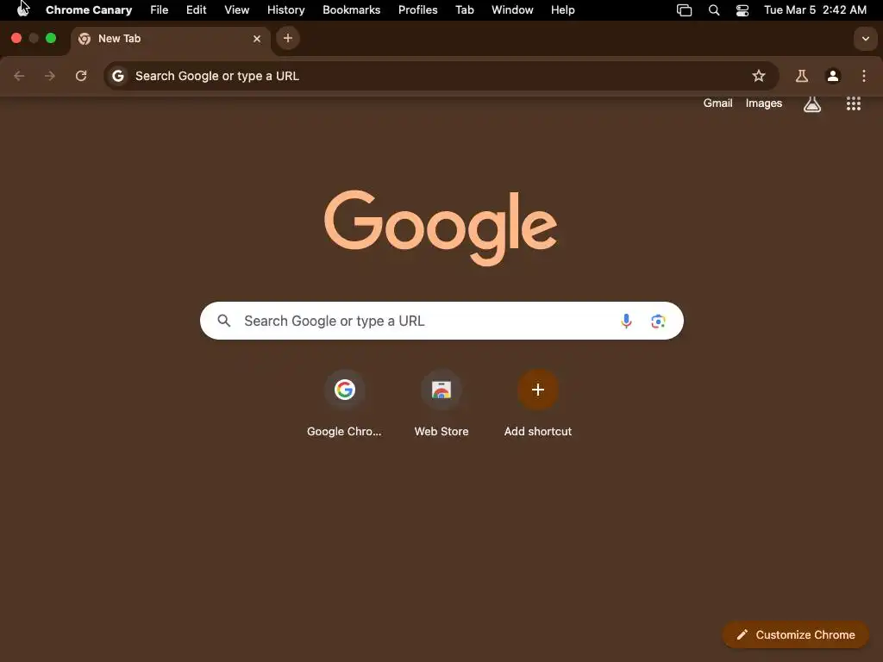Image resolution: width=883 pixels, height=662 pixels.
Task: Open the Apple menu
Action: click(22, 9)
